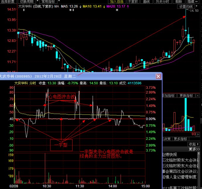Image resolution: width=202 pixels, height=189 pixels.
Task: Select the 不复权 option
Action: (x=133, y=1)
